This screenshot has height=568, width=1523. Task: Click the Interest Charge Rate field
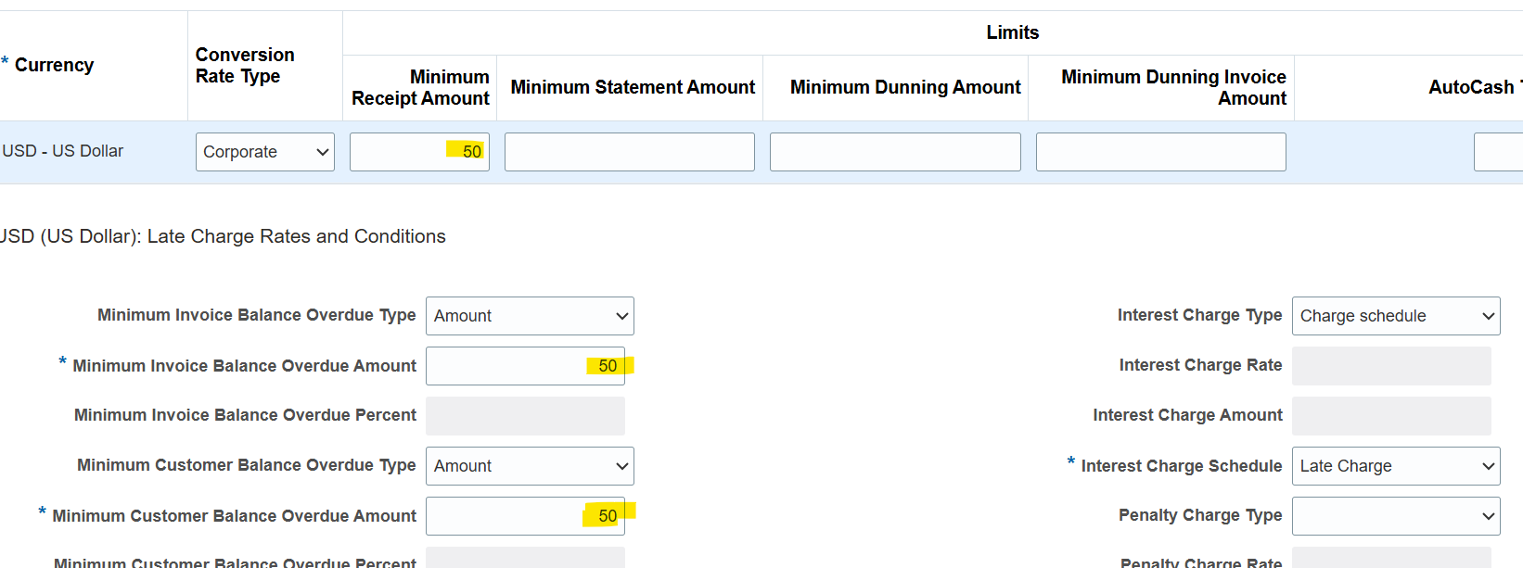click(1391, 366)
